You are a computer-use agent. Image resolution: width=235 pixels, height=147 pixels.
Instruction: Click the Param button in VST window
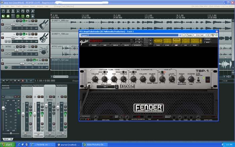click(189, 35)
